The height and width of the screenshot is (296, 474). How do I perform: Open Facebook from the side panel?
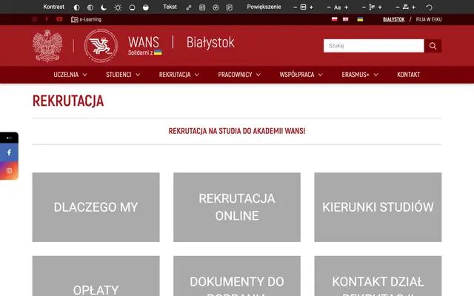tap(9, 152)
